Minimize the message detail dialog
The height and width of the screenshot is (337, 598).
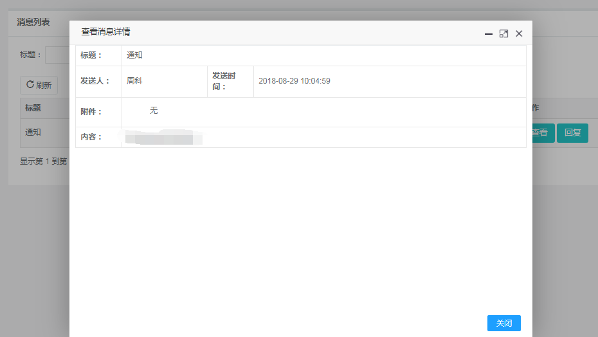tap(488, 34)
